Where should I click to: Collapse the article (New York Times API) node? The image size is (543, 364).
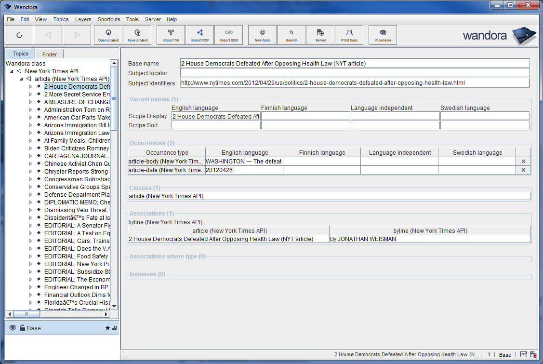click(22, 79)
